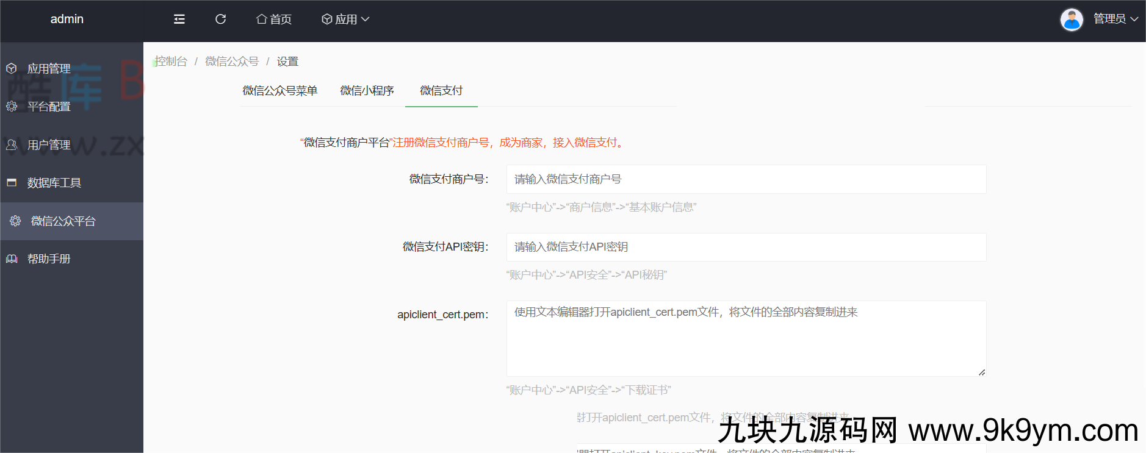Click the administrator avatar image

click(1072, 20)
